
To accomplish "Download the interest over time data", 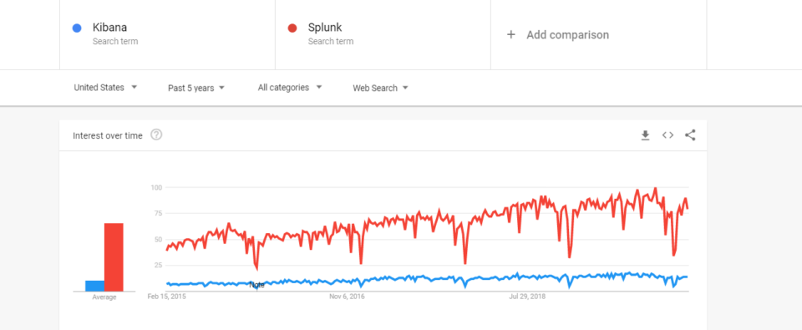I will [x=645, y=135].
